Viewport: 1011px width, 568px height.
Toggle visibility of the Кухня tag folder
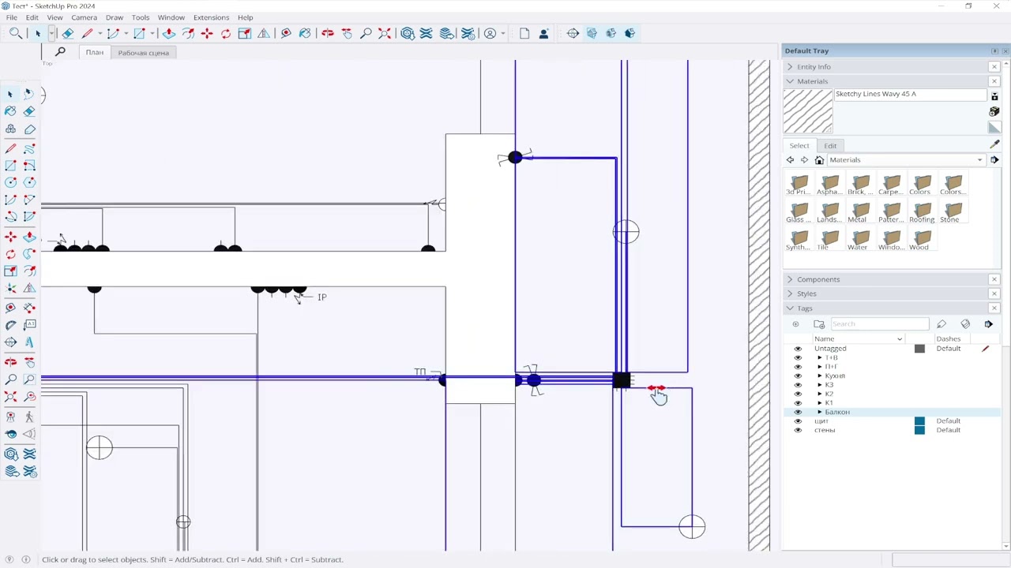tap(798, 376)
